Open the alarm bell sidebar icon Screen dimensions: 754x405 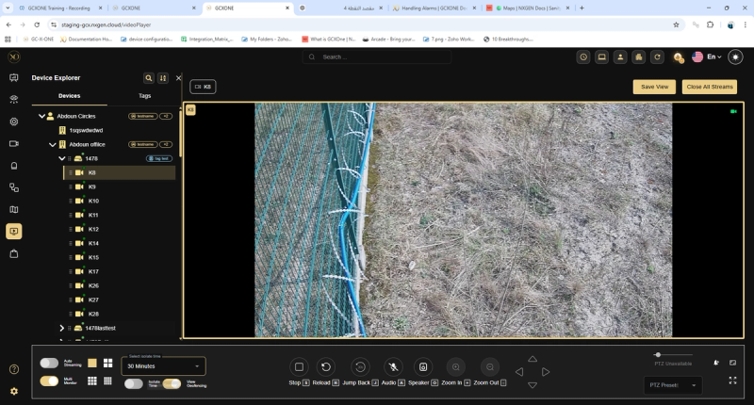14,166
